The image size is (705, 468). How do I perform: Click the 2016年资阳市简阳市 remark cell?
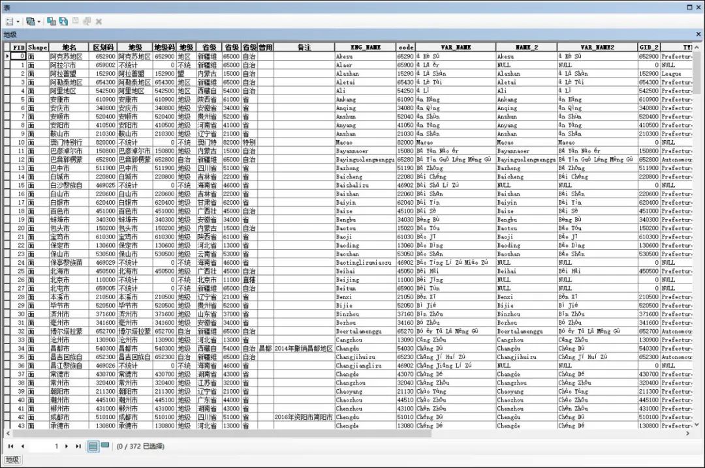point(304,417)
